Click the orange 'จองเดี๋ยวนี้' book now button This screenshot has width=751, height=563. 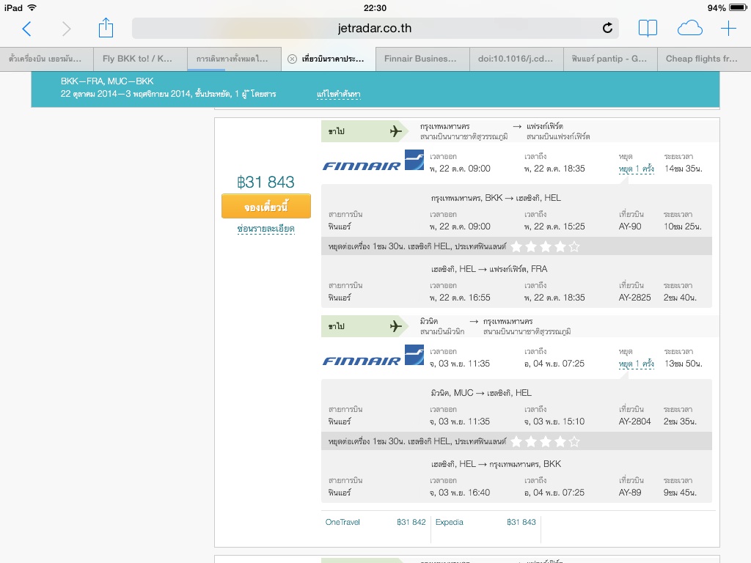pos(265,206)
